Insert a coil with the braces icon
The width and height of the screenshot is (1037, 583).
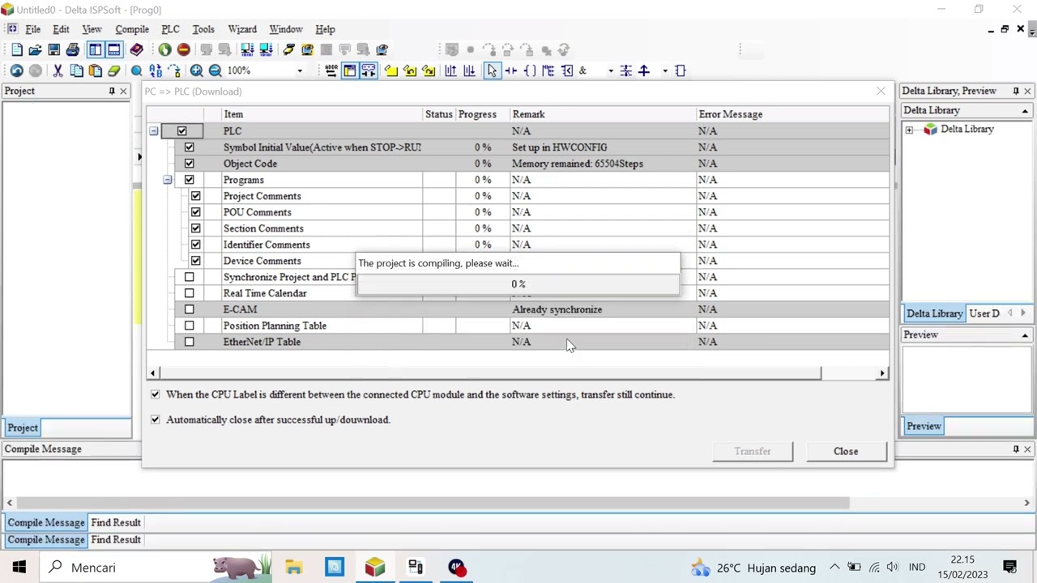(x=529, y=71)
